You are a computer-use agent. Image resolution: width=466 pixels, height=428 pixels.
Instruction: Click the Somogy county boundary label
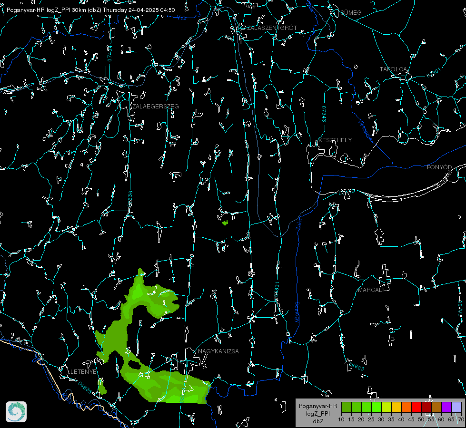(297, 313)
